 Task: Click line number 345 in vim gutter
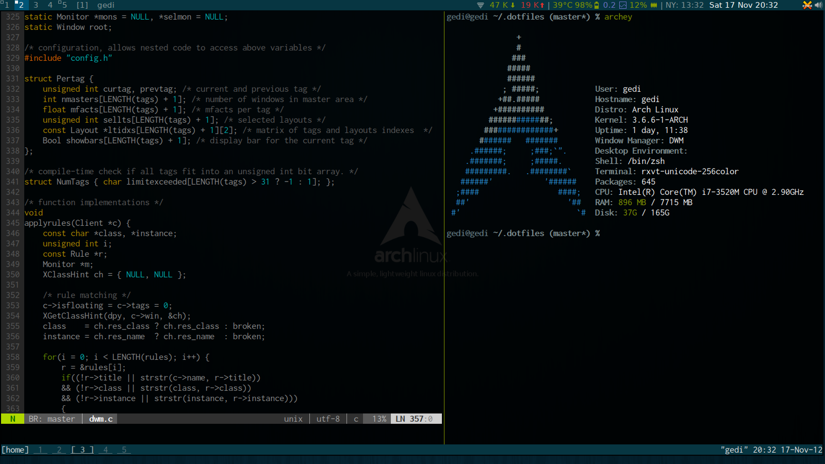[12, 223]
